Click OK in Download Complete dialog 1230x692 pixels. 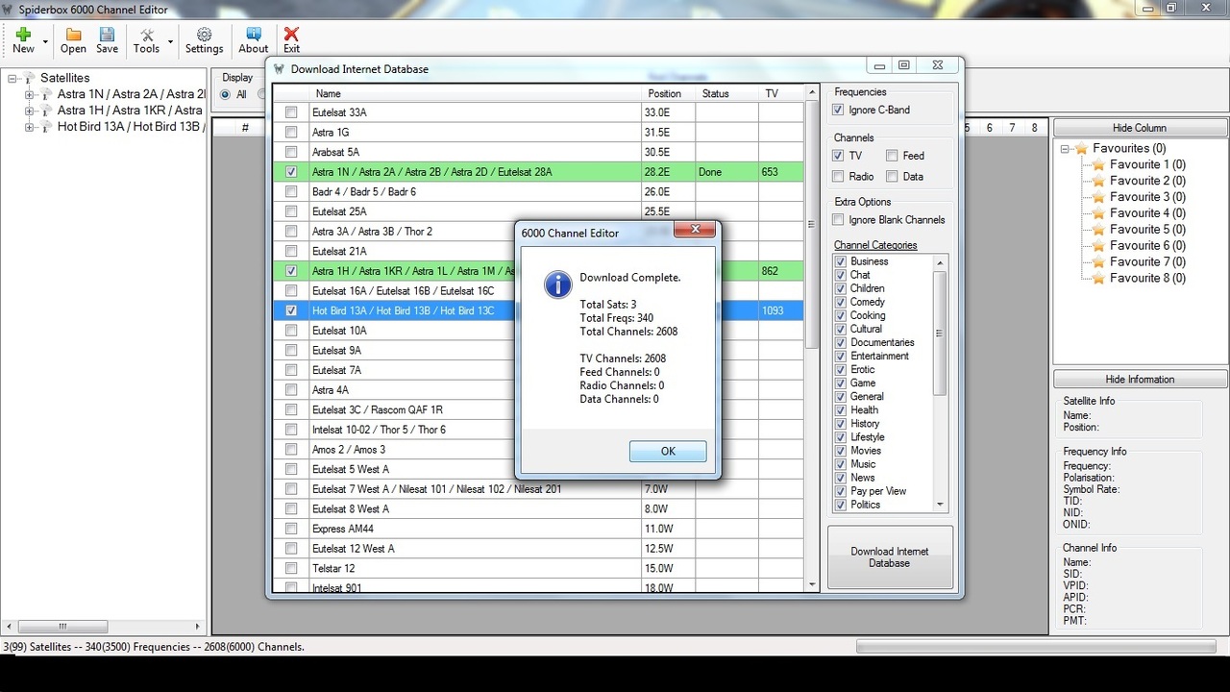668,451
